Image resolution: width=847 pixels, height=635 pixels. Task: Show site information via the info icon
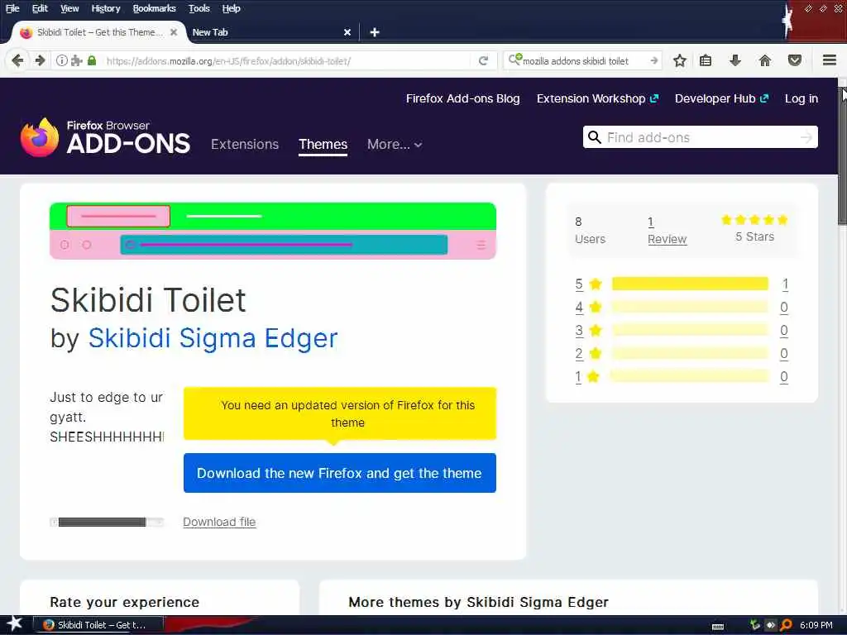pos(61,60)
